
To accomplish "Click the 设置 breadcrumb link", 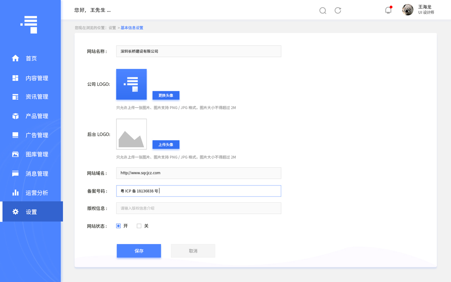I will pos(112,28).
